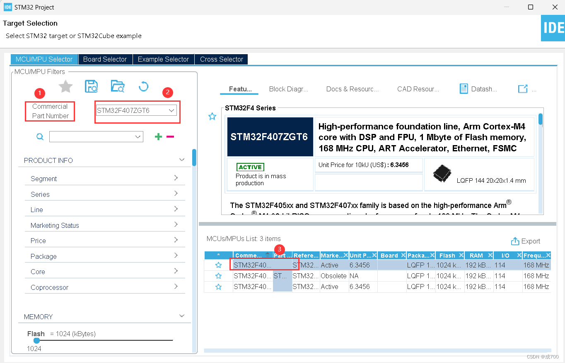Open the Docs & Resources tab
This screenshot has height=363, width=565.
click(353, 89)
